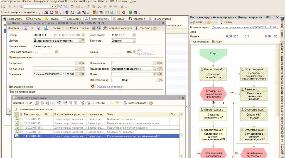This screenshot has width=285, height=158.
Task: Click magnifier icon next to Шаблон field
Action: pyautogui.click(x=83, y=41)
